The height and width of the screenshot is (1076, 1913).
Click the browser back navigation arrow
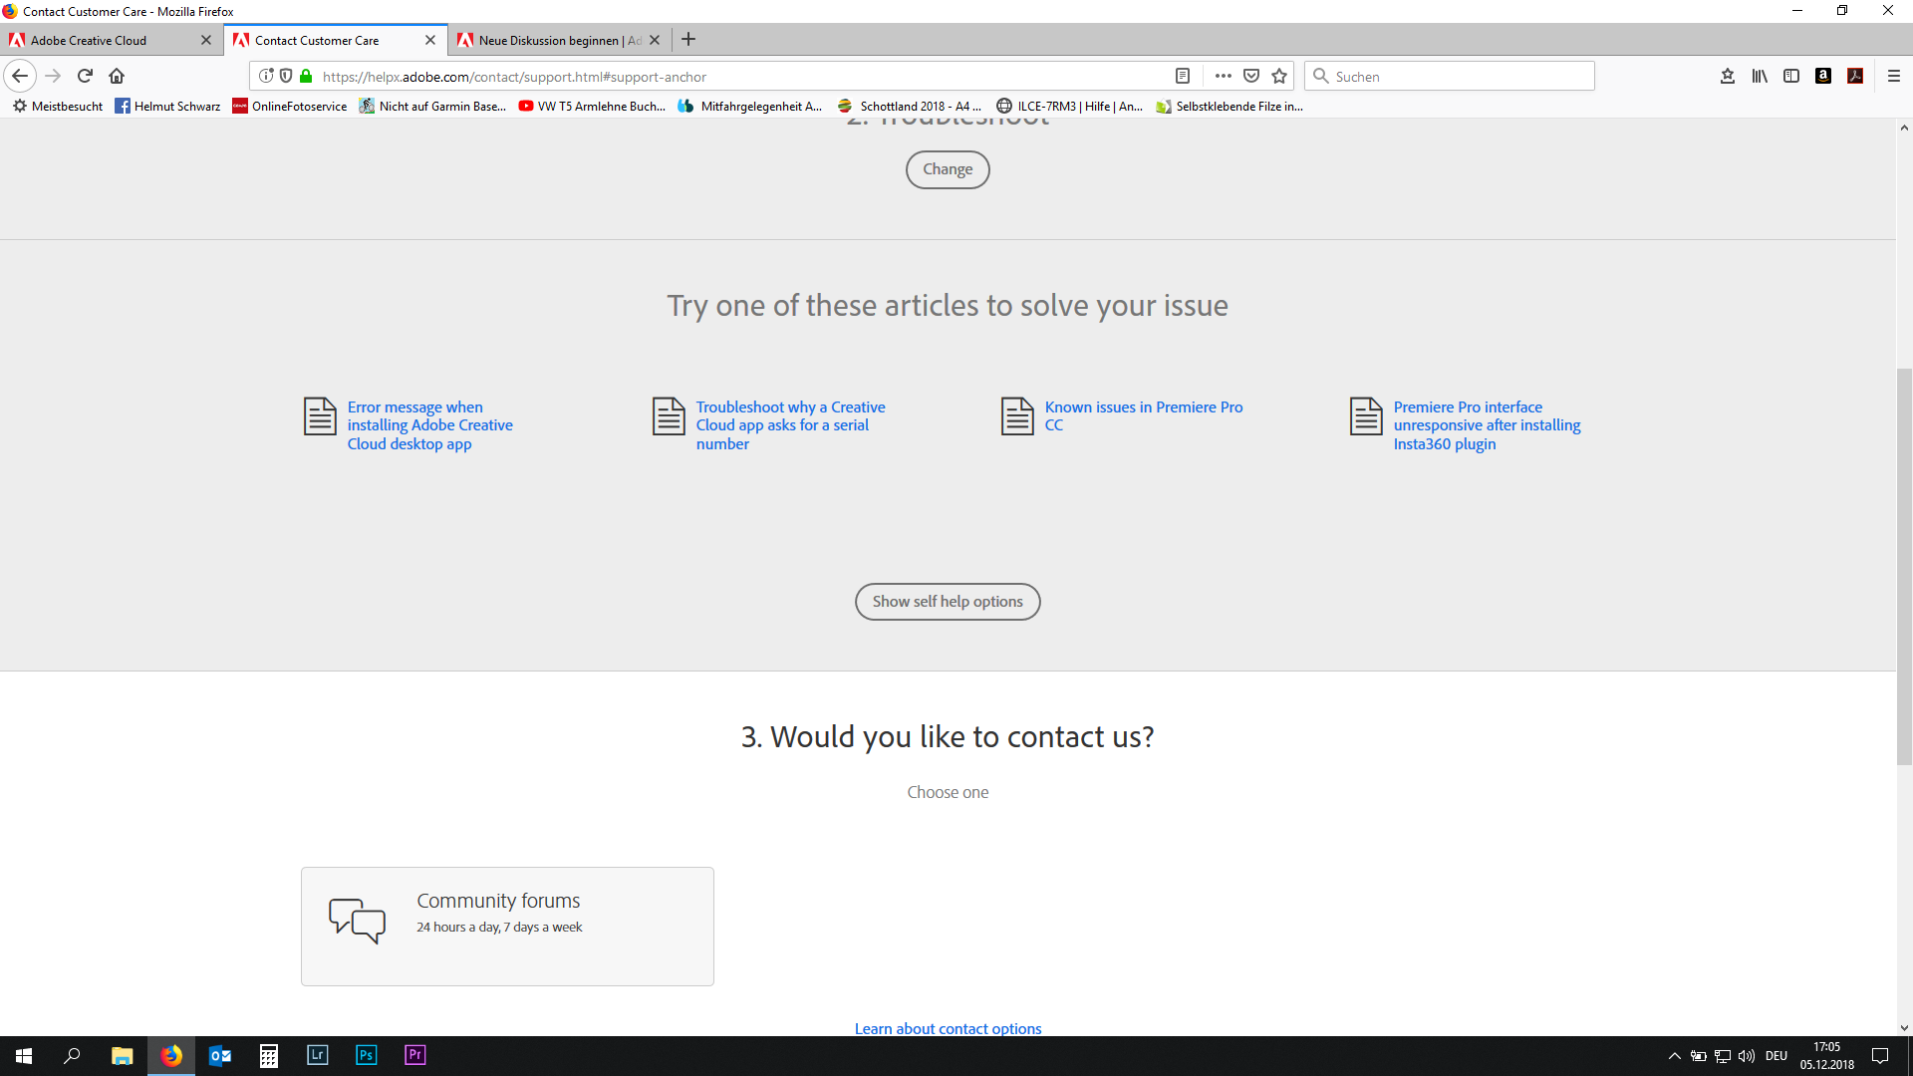point(18,75)
